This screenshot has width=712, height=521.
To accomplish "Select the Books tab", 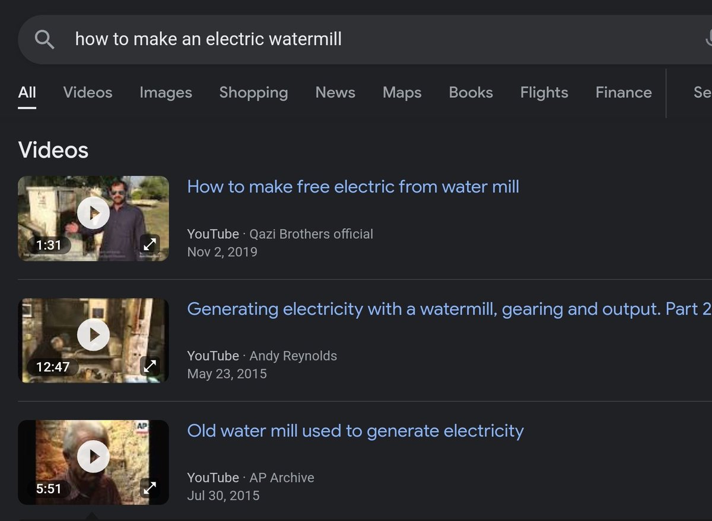I will [471, 92].
